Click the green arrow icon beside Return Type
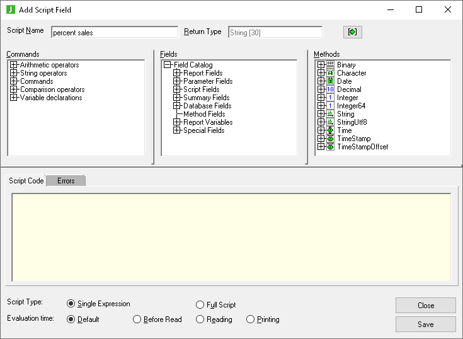Viewport: 463px width, 339px height. click(x=352, y=32)
